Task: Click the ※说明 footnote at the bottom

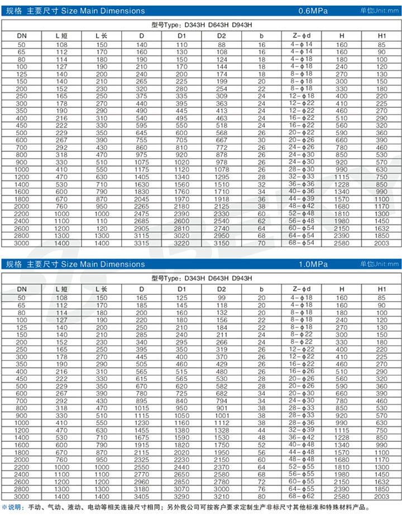Action: click(x=186, y=507)
